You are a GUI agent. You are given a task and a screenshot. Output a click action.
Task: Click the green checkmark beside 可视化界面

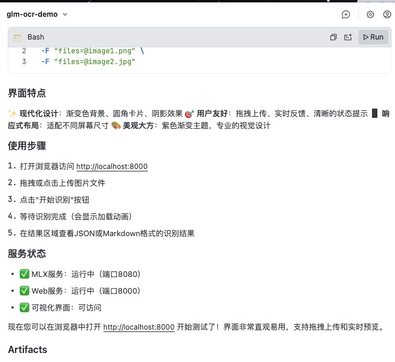point(25,308)
